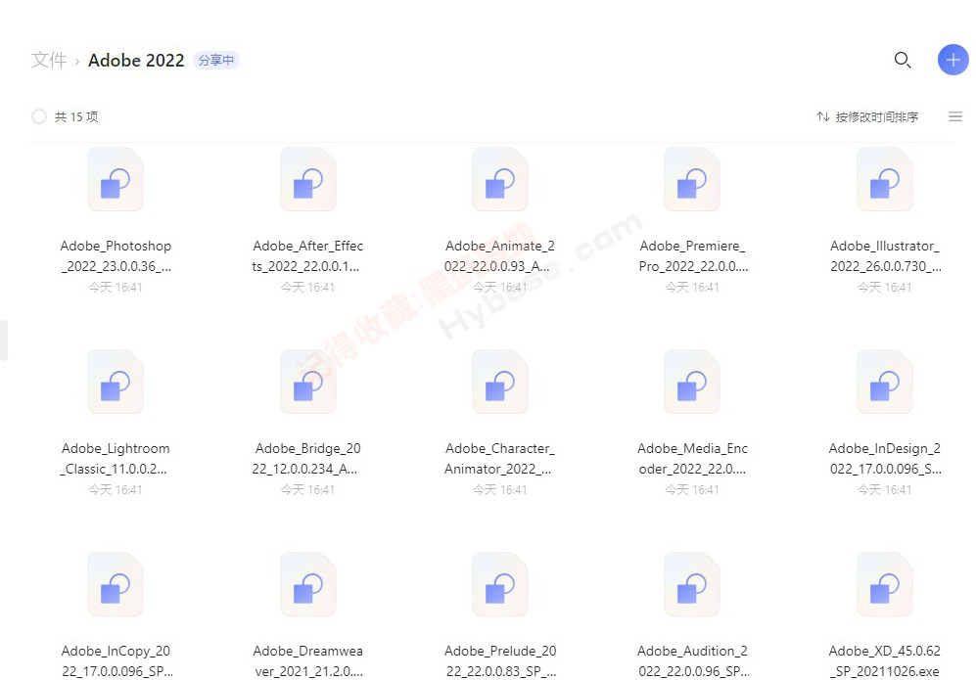Click file name Adobe_Media_Encoder_2022_22.0
The width and height of the screenshot is (976, 680).
pos(692,458)
